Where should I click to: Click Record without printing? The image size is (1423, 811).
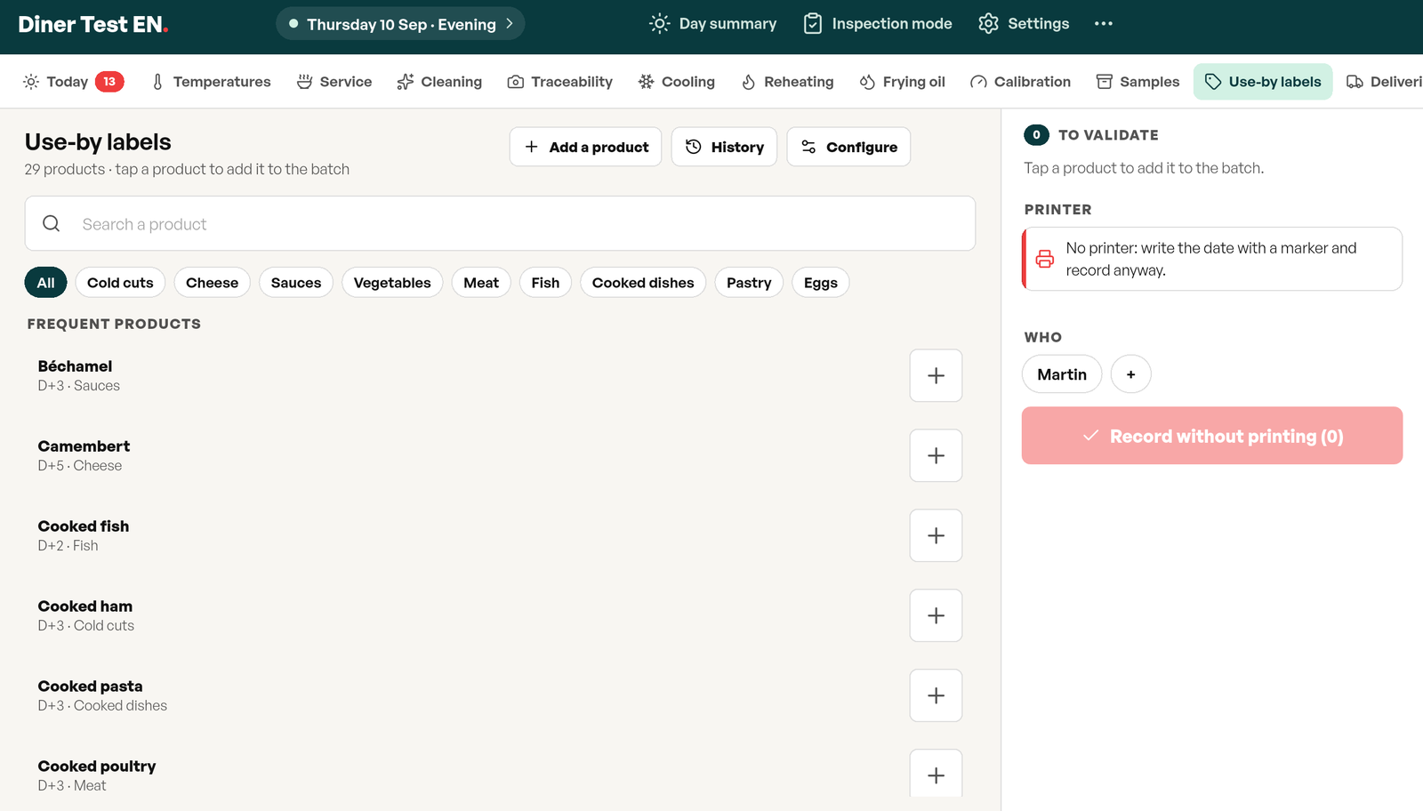point(1212,436)
